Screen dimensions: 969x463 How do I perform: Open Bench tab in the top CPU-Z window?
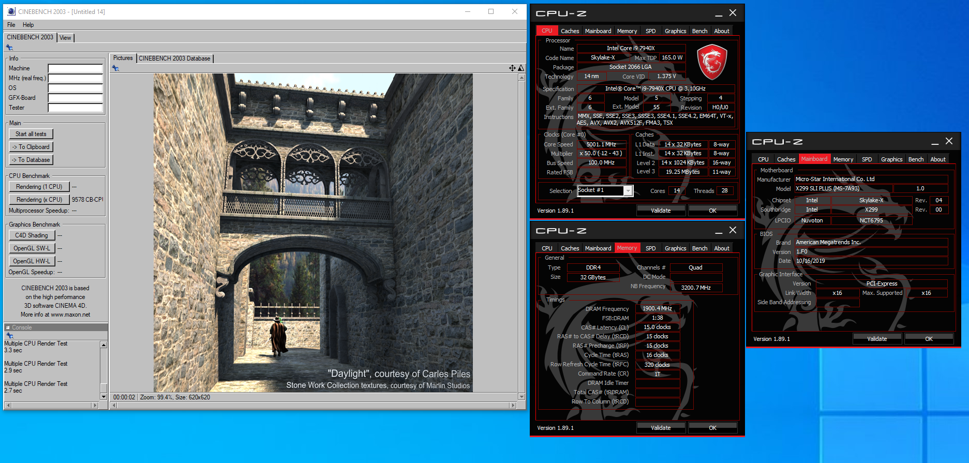[699, 31]
